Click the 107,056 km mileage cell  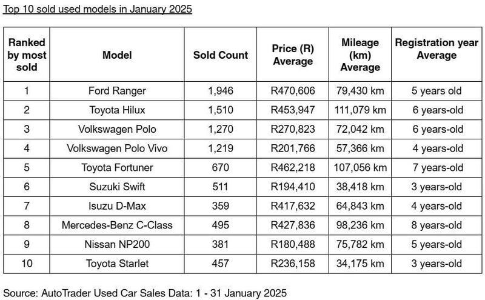pyautogui.click(x=360, y=167)
